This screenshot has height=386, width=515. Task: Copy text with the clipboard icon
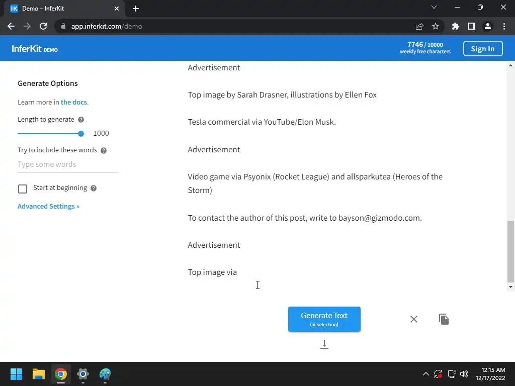[444, 319]
